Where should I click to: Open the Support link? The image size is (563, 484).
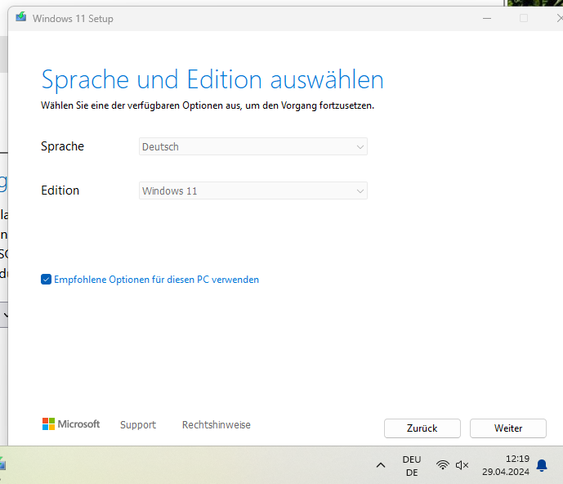138,424
